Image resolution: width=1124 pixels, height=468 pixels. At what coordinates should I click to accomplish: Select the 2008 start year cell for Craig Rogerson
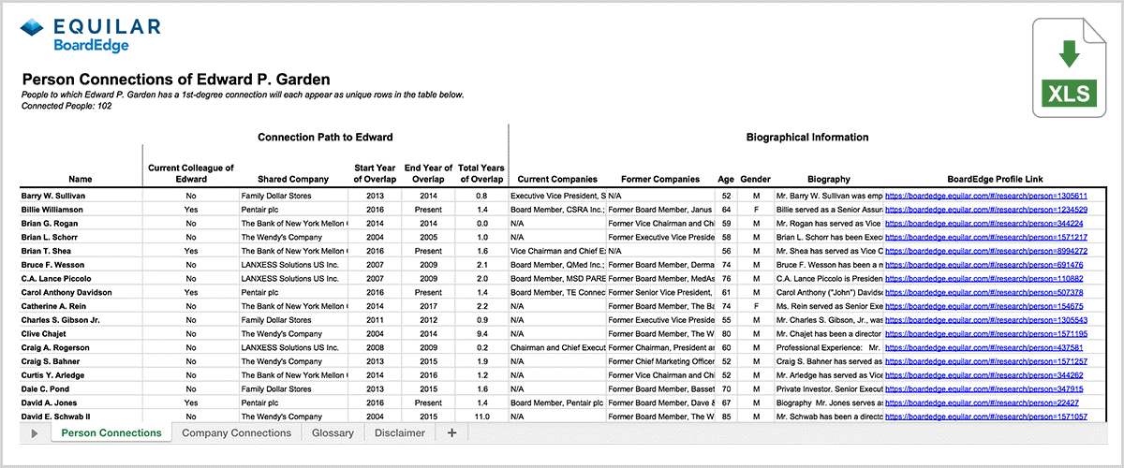pos(376,347)
